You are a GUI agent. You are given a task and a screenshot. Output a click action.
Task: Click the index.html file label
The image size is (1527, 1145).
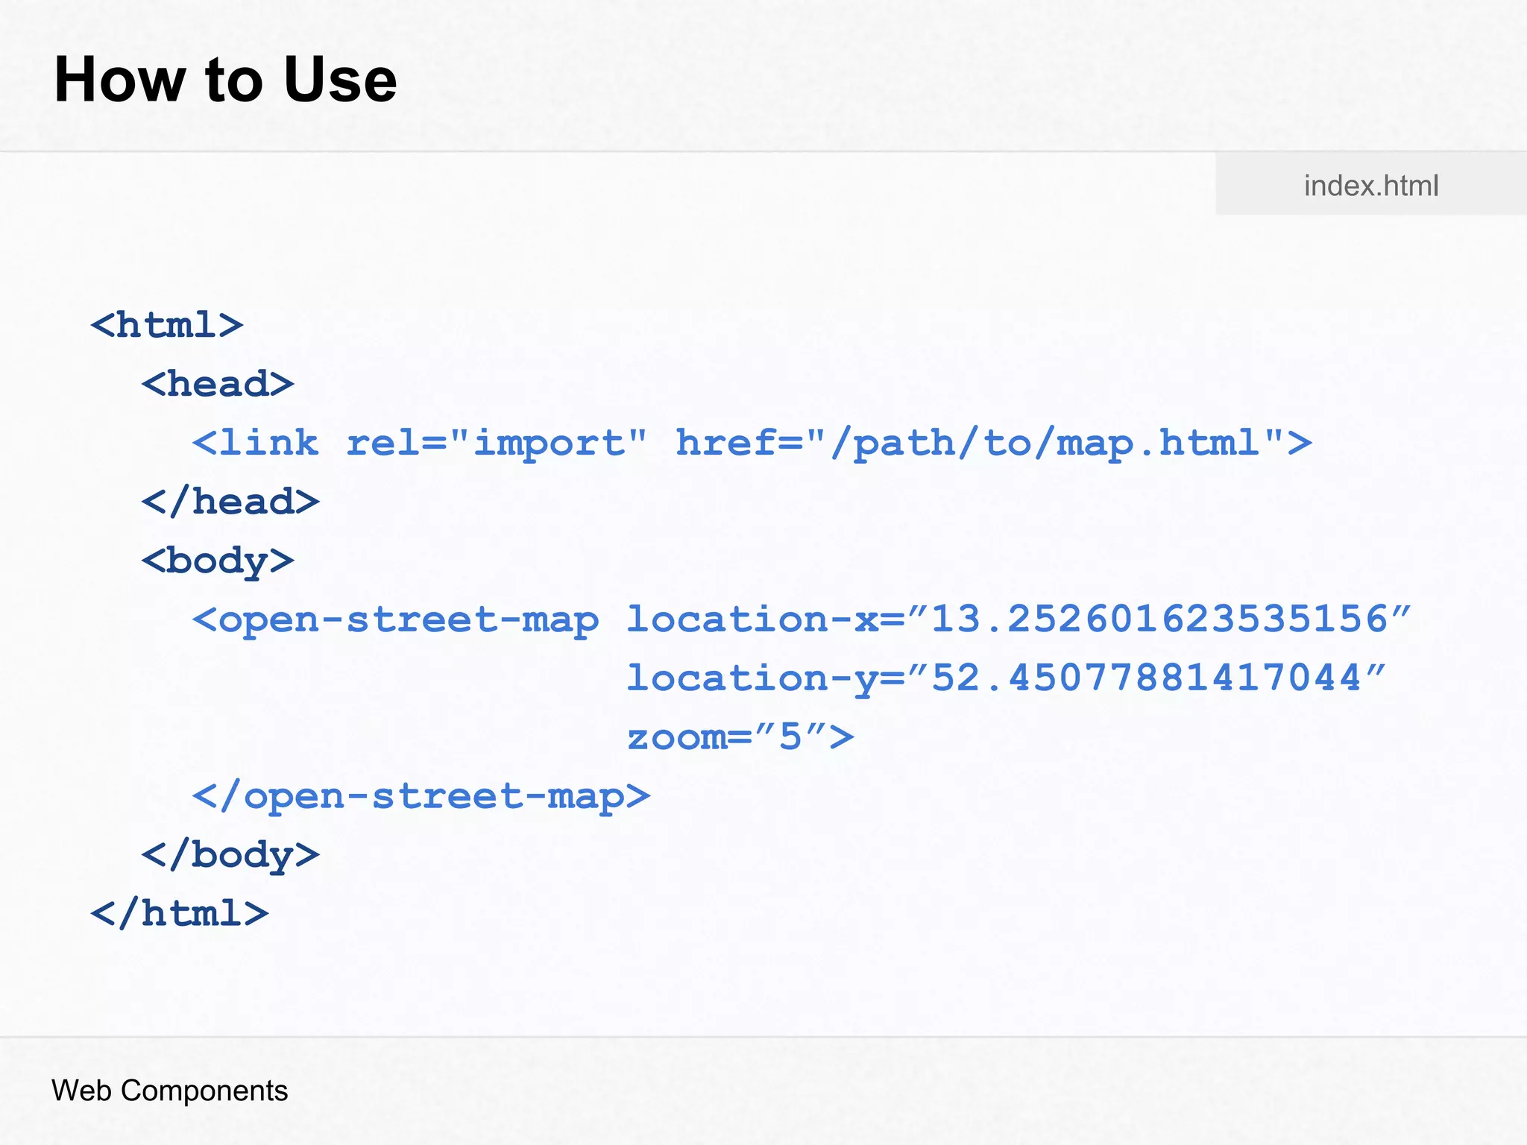pyautogui.click(x=1370, y=185)
